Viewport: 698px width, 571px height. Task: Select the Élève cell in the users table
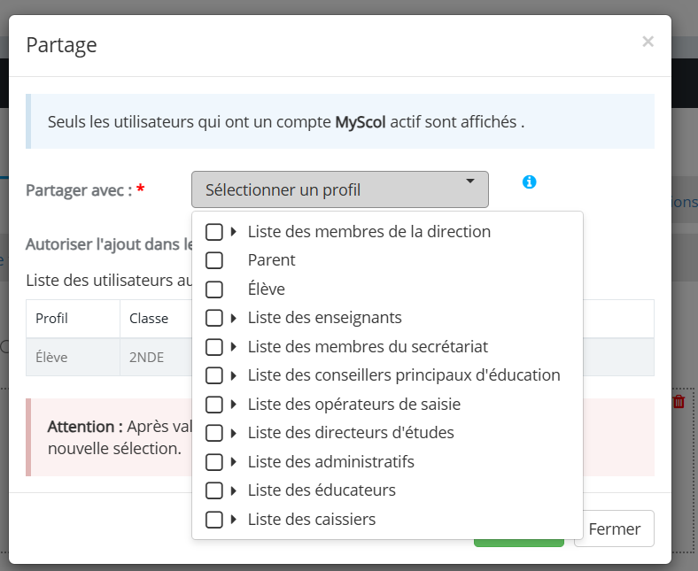point(73,357)
